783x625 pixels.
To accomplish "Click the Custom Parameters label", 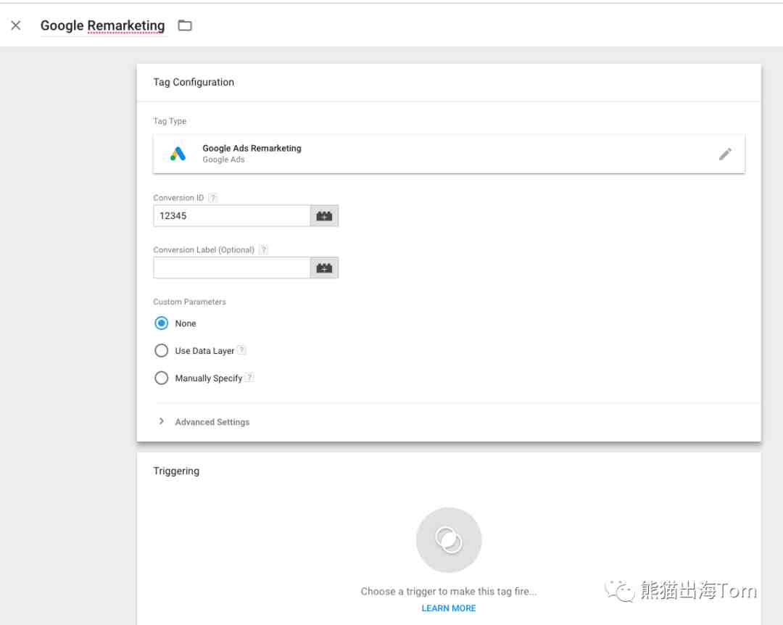I will pos(190,302).
